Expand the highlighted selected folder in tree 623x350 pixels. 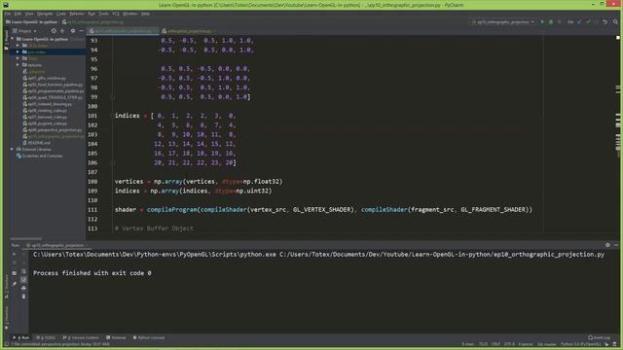[18, 52]
